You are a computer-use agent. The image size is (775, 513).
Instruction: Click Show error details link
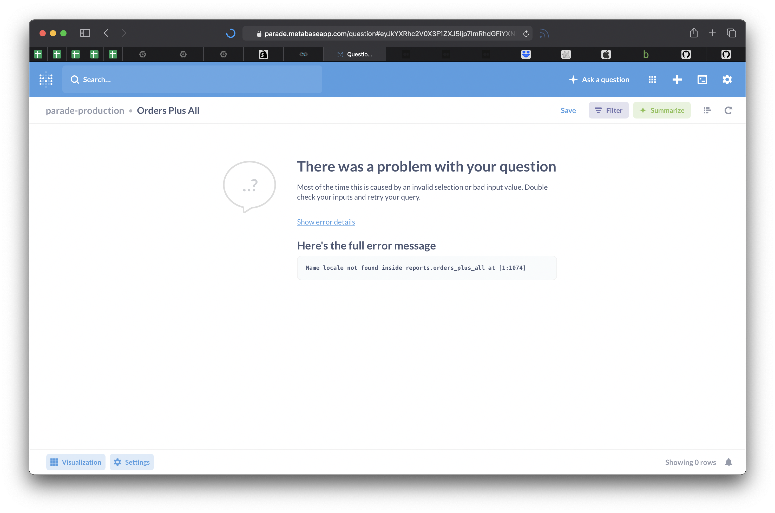(x=326, y=222)
